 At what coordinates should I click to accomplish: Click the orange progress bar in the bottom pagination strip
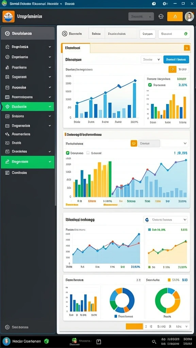(x=134, y=326)
